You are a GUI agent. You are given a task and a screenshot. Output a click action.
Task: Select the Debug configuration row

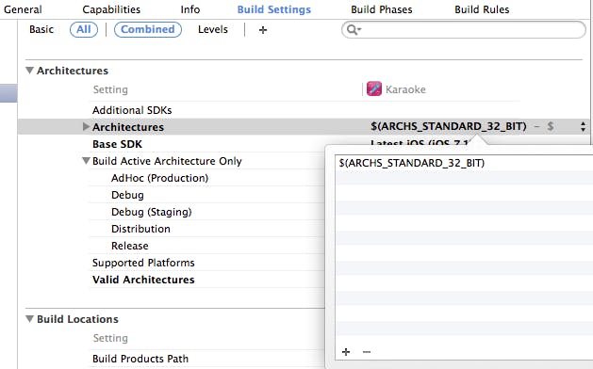pos(127,195)
